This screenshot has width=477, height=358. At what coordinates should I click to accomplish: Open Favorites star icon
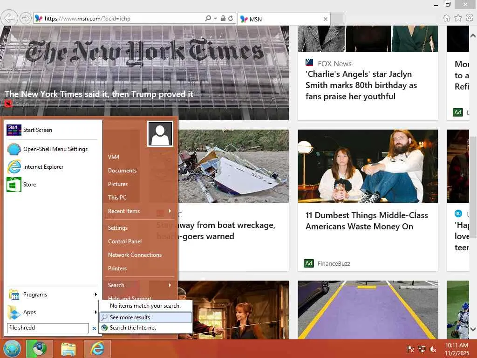(x=458, y=18)
